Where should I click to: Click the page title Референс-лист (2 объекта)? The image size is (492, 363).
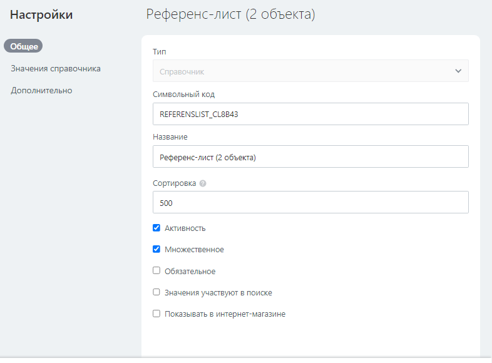tap(230, 14)
